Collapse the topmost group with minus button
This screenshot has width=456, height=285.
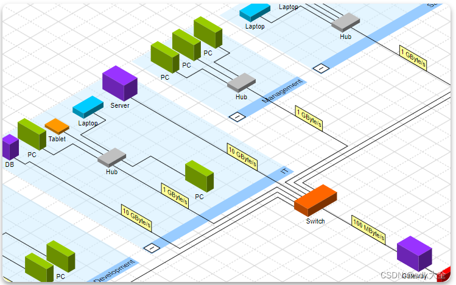tap(321, 68)
